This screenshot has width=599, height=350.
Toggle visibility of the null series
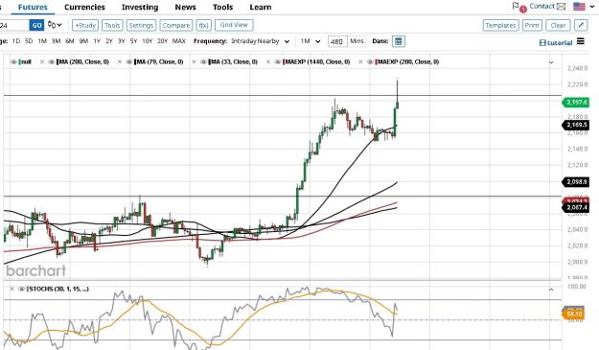pos(13,62)
